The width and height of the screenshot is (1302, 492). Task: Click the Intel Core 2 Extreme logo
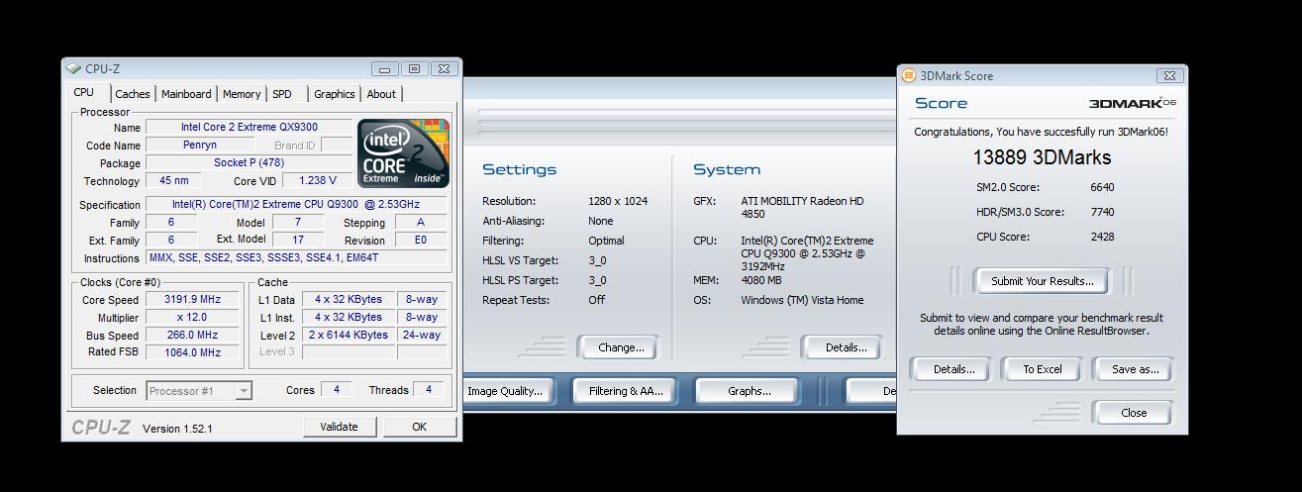click(x=403, y=152)
